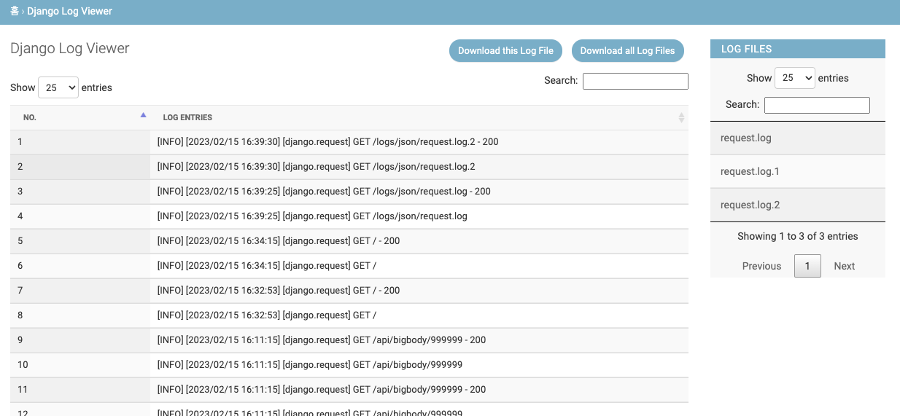Open Log Files panel entries dropdown

click(x=794, y=78)
